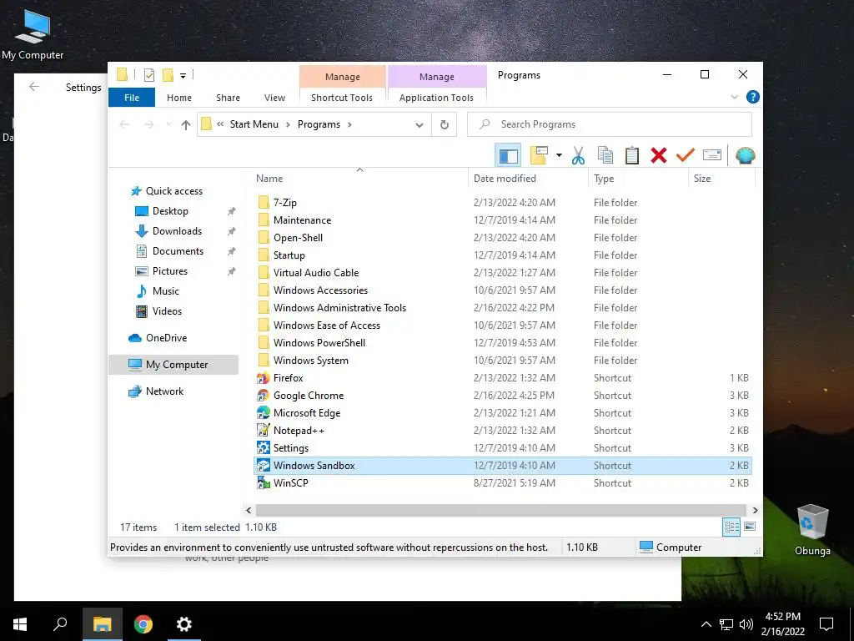Select the Microsoft Edge shortcut
854x641 pixels.
click(x=307, y=412)
